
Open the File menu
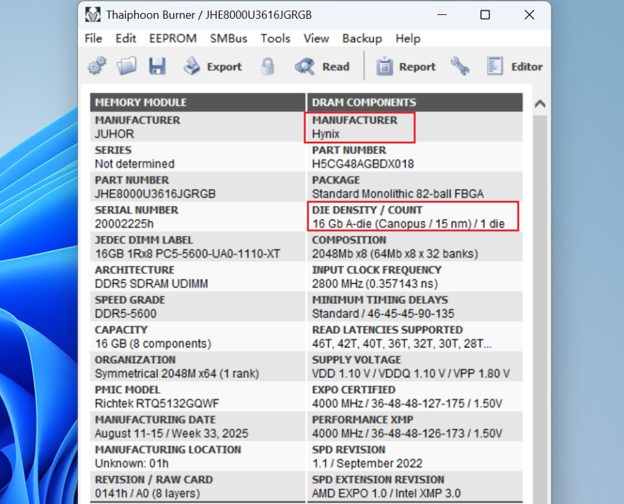93,38
